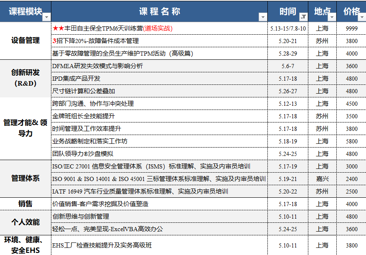
Task: Click the ISO/IEC 27001 信息安全管理体系 course cell
Action: tap(160, 166)
